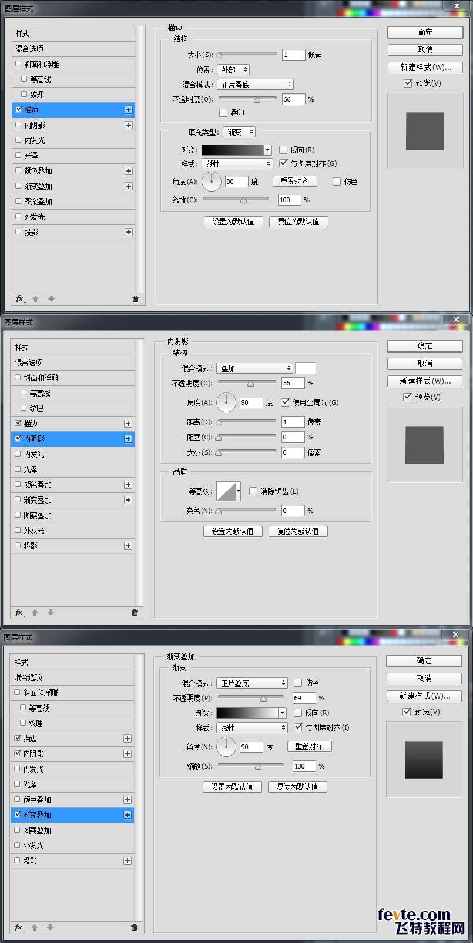
Task: Click 设置为默认值 in the 内阴影 settings dialog
Action: [233, 531]
